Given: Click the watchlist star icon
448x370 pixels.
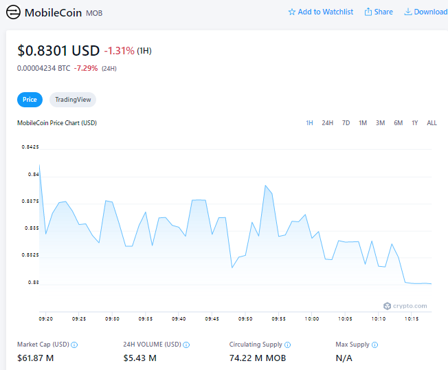Looking at the screenshot, I should pyautogui.click(x=292, y=12).
